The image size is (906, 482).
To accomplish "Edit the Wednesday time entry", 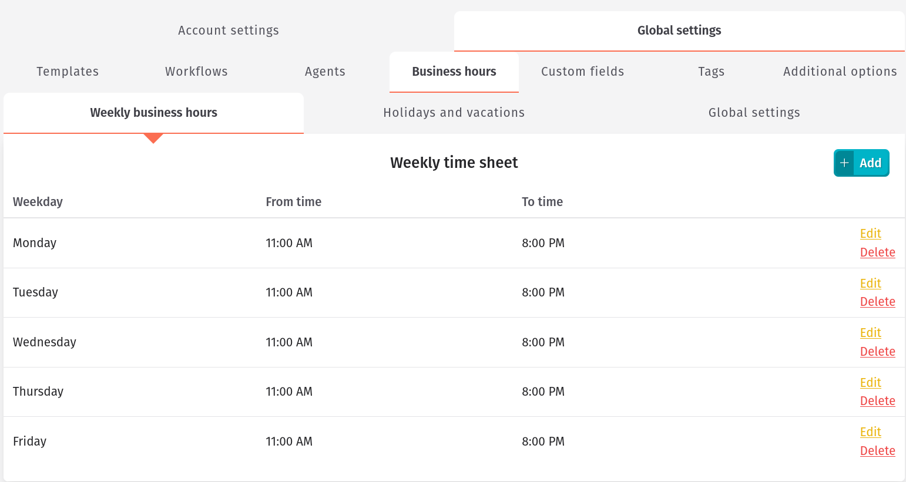I will click(870, 333).
